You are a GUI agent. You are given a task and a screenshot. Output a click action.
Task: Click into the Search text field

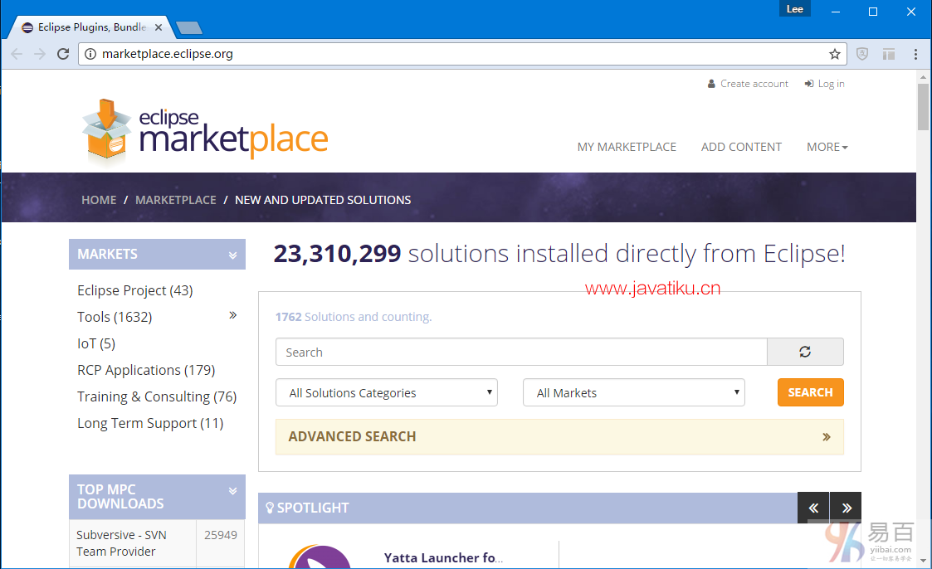[x=520, y=353]
